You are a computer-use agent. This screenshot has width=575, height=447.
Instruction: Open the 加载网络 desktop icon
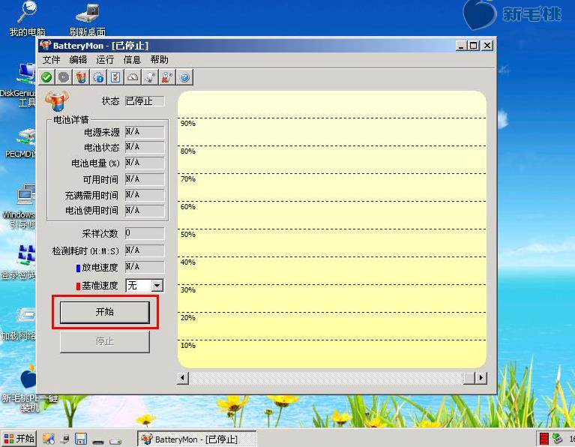pyautogui.click(x=19, y=324)
